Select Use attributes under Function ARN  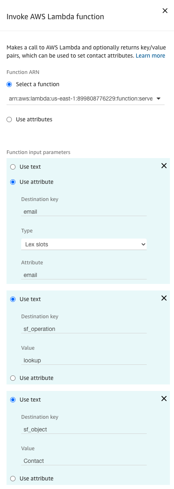coord(9,119)
